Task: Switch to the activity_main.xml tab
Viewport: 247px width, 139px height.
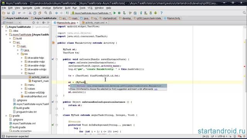Action: click(95, 23)
